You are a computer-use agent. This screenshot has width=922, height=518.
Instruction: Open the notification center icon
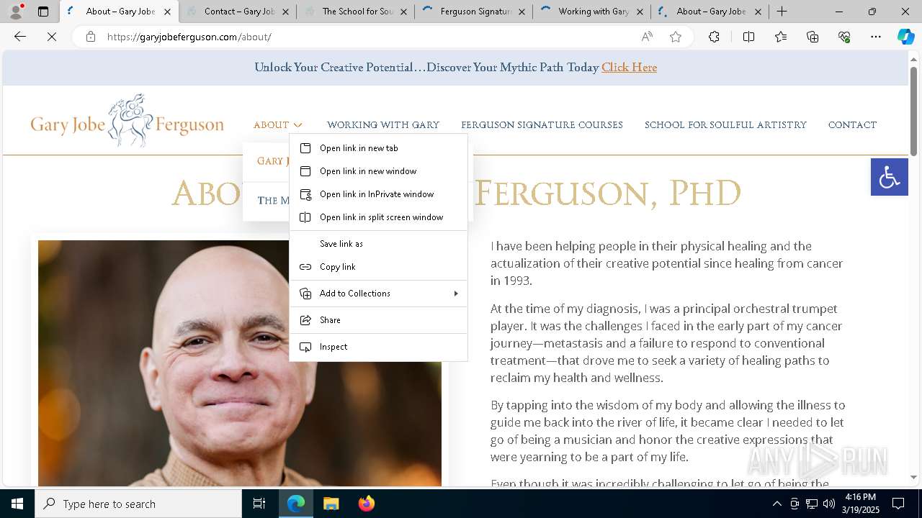tap(898, 504)
